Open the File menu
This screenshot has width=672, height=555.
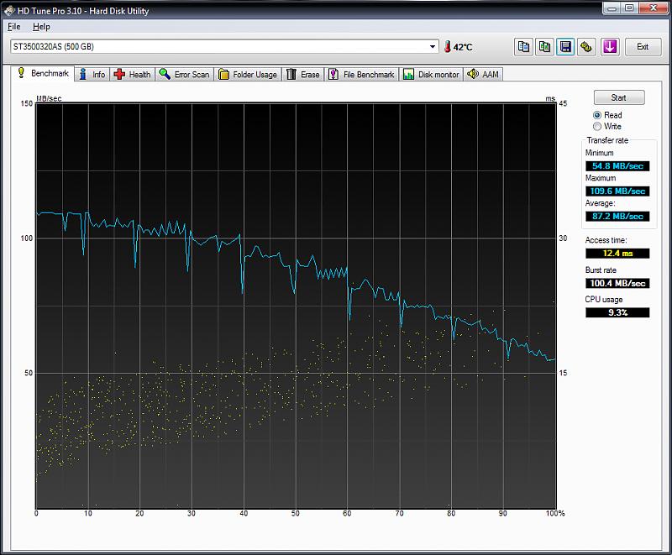click(13, 27)
